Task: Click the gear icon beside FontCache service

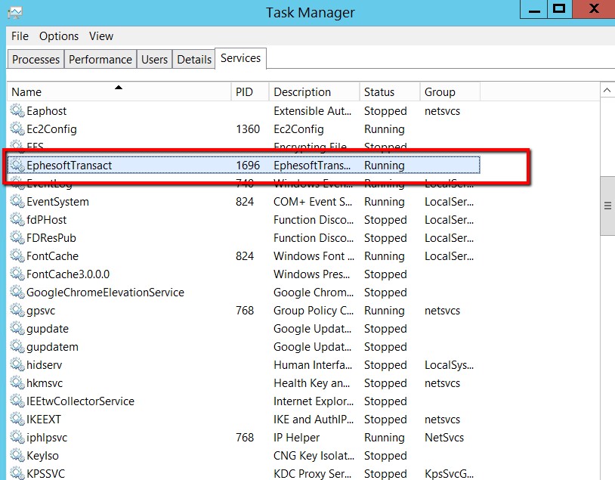Action: tap(17, 256)
